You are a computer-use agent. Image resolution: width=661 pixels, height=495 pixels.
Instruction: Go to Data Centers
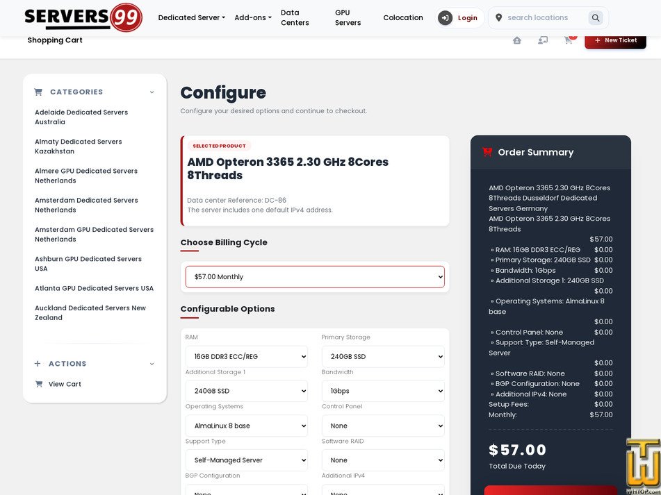click(x=295, y=17)
